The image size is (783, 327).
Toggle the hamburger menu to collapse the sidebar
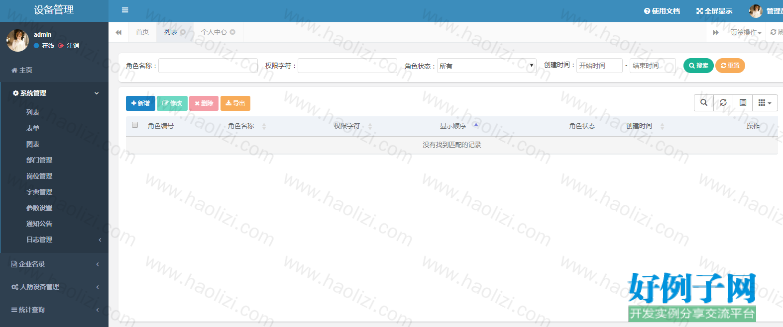tap(125, 10)
